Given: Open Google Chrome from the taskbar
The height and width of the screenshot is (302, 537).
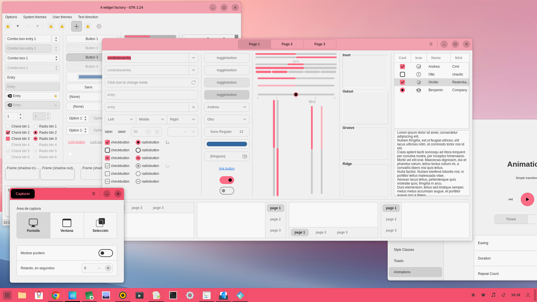Looking at the screenshot, I should pos(56,295).
